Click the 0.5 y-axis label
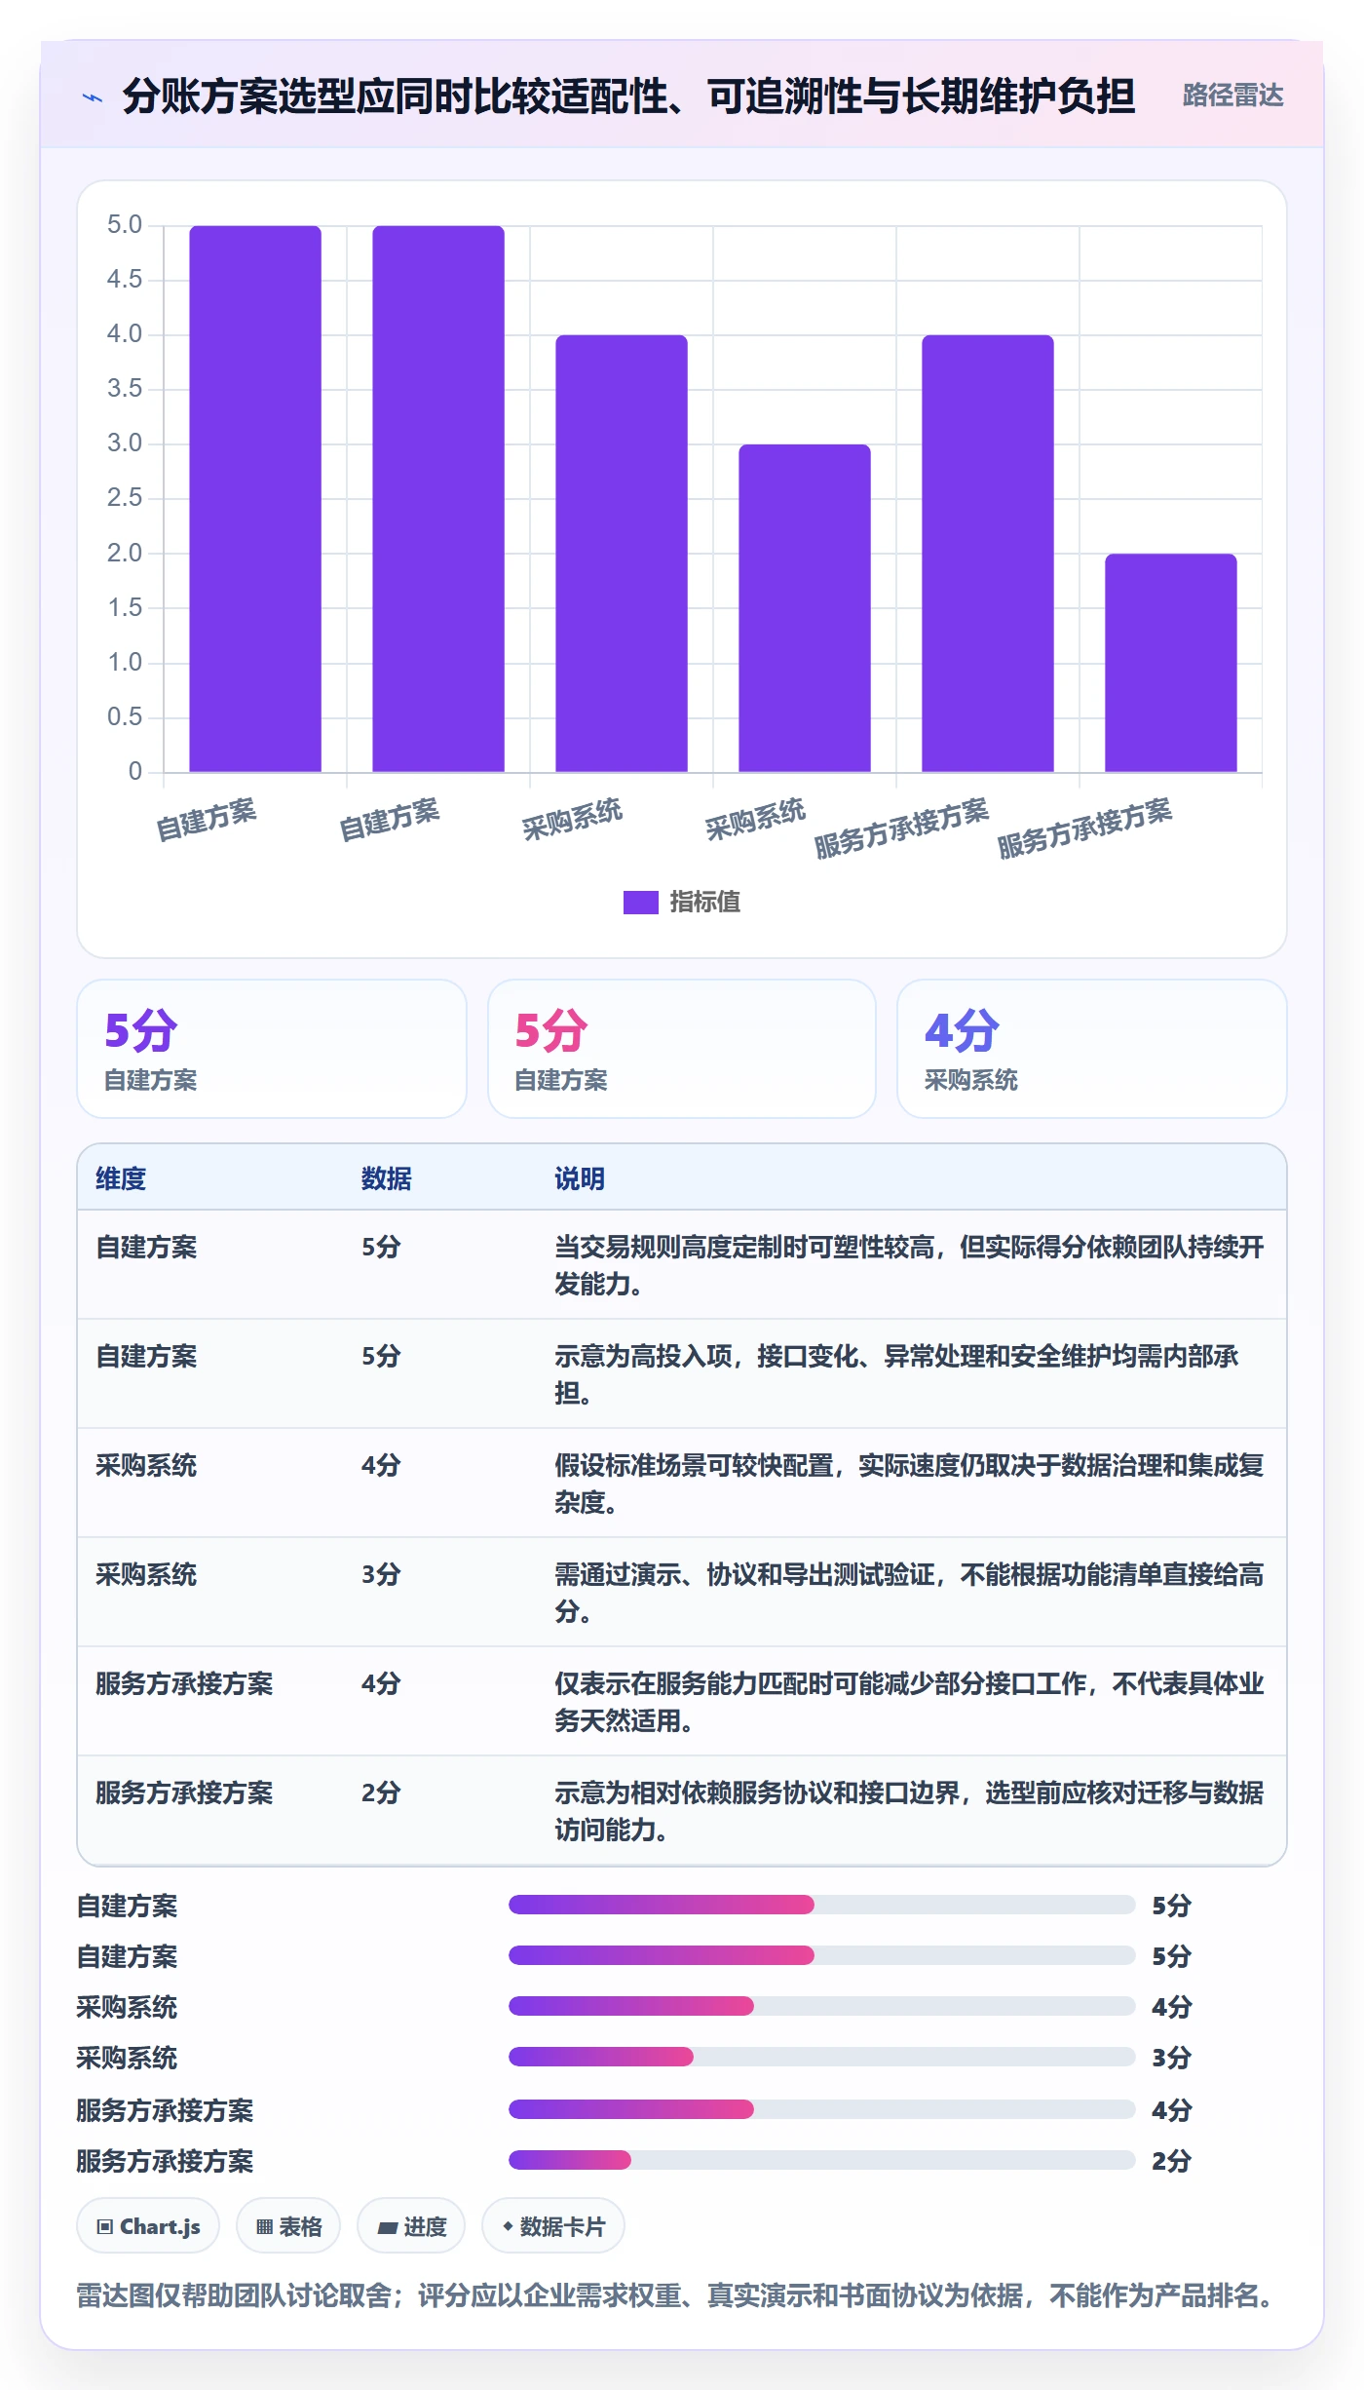Viewport: 1364px width, 2390px height. pyautogui.click(x=125, y=717)
